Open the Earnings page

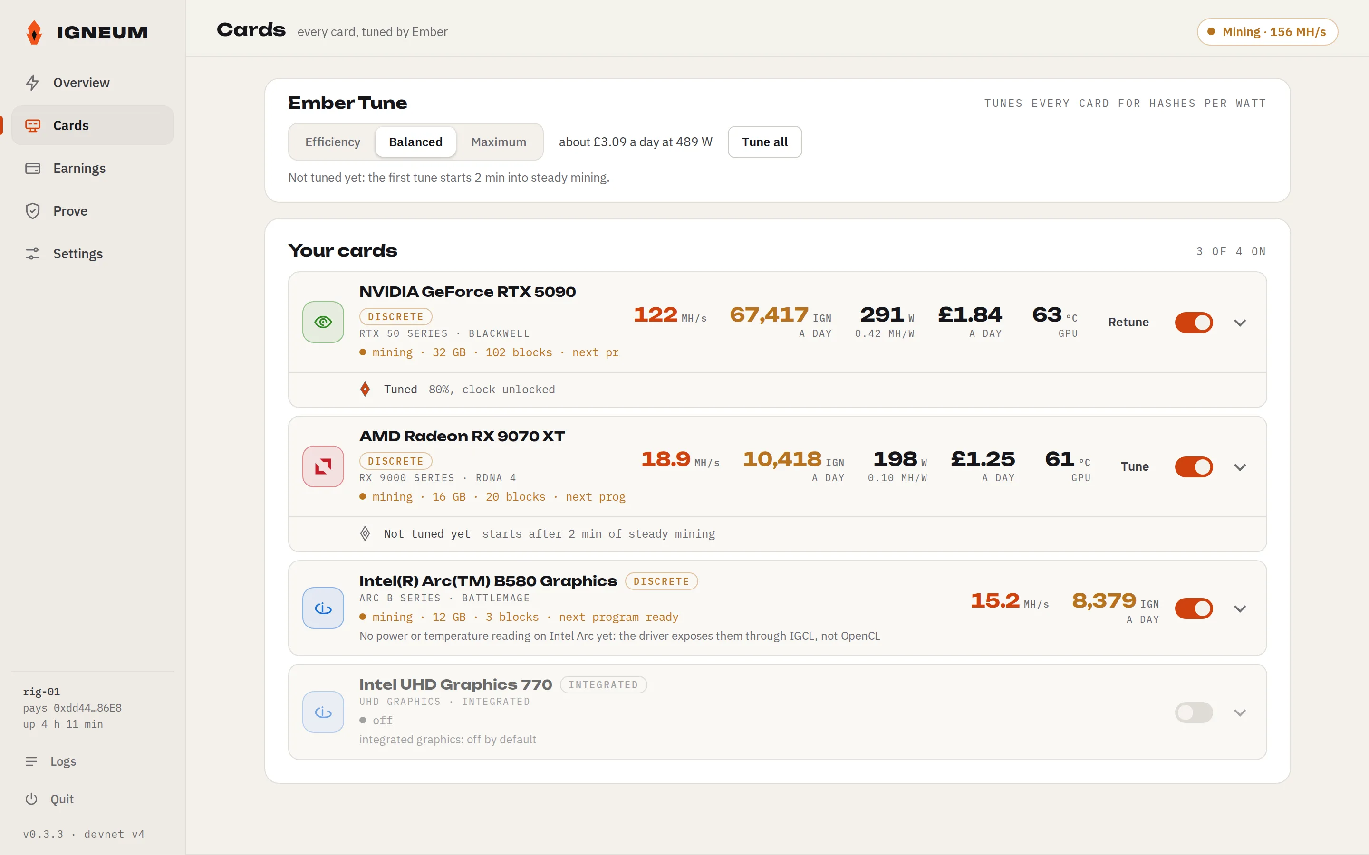(x=92, y=169)
